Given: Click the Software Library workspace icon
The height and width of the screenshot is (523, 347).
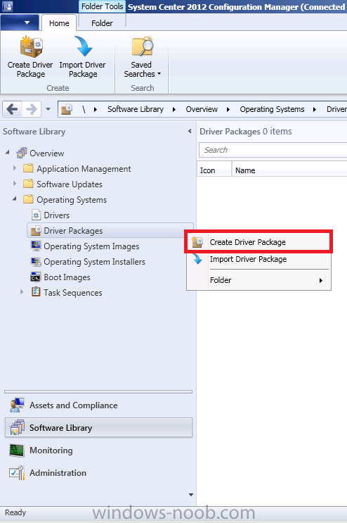Looking at the screenshot, I should click(17, 427).
